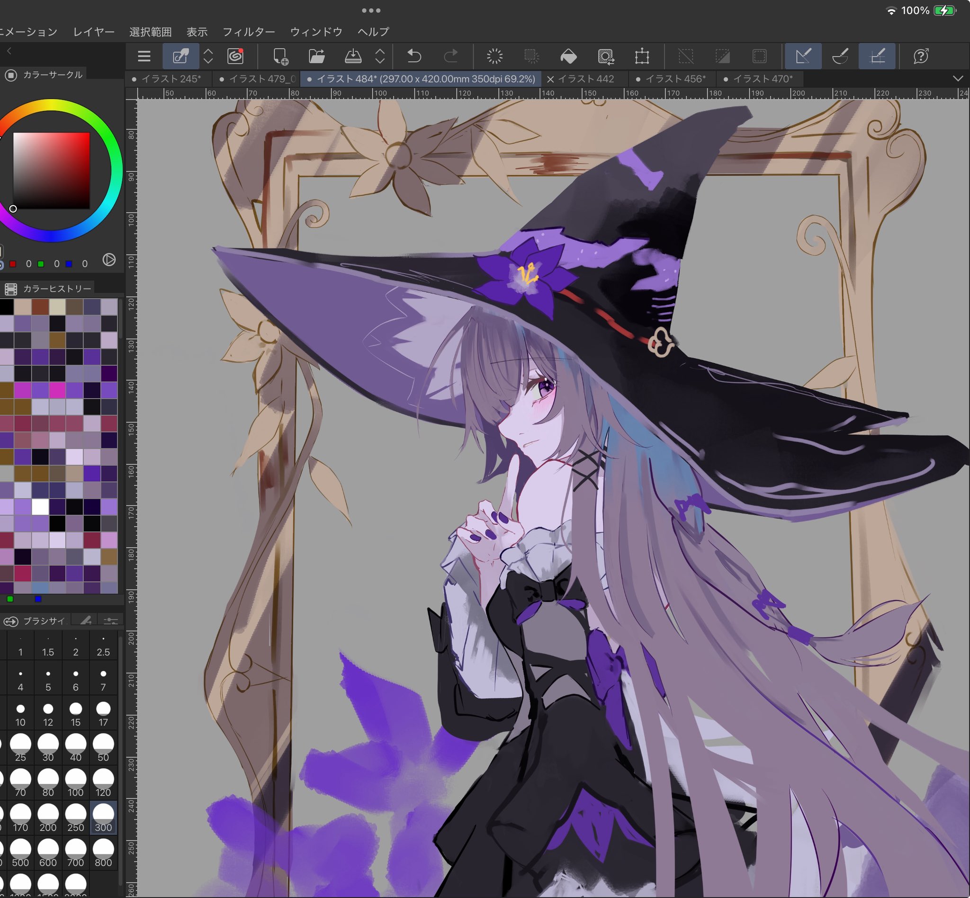This screenshot has height=898, width=970.
Task: Save the current illustration
Action: click(x=353, y=56)
